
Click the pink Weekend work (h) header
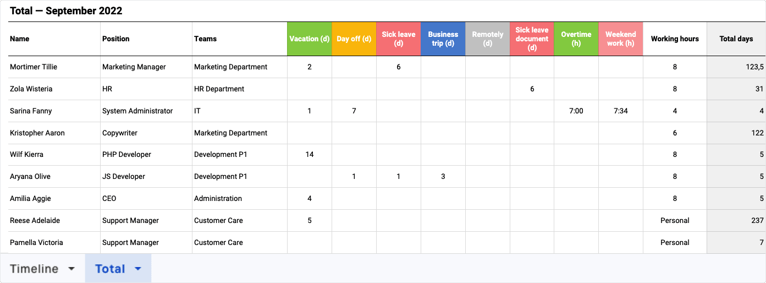(x=620, y=39)
